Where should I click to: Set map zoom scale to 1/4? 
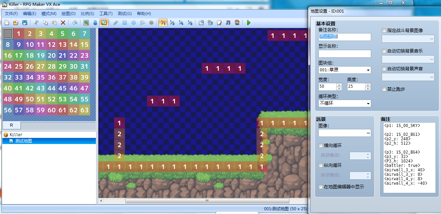[x=181, y=23]
